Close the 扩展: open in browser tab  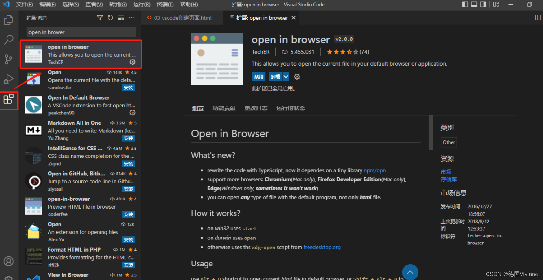point(293,18)
